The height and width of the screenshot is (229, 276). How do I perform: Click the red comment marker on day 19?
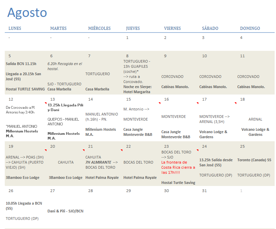click(x=45, y=150)
